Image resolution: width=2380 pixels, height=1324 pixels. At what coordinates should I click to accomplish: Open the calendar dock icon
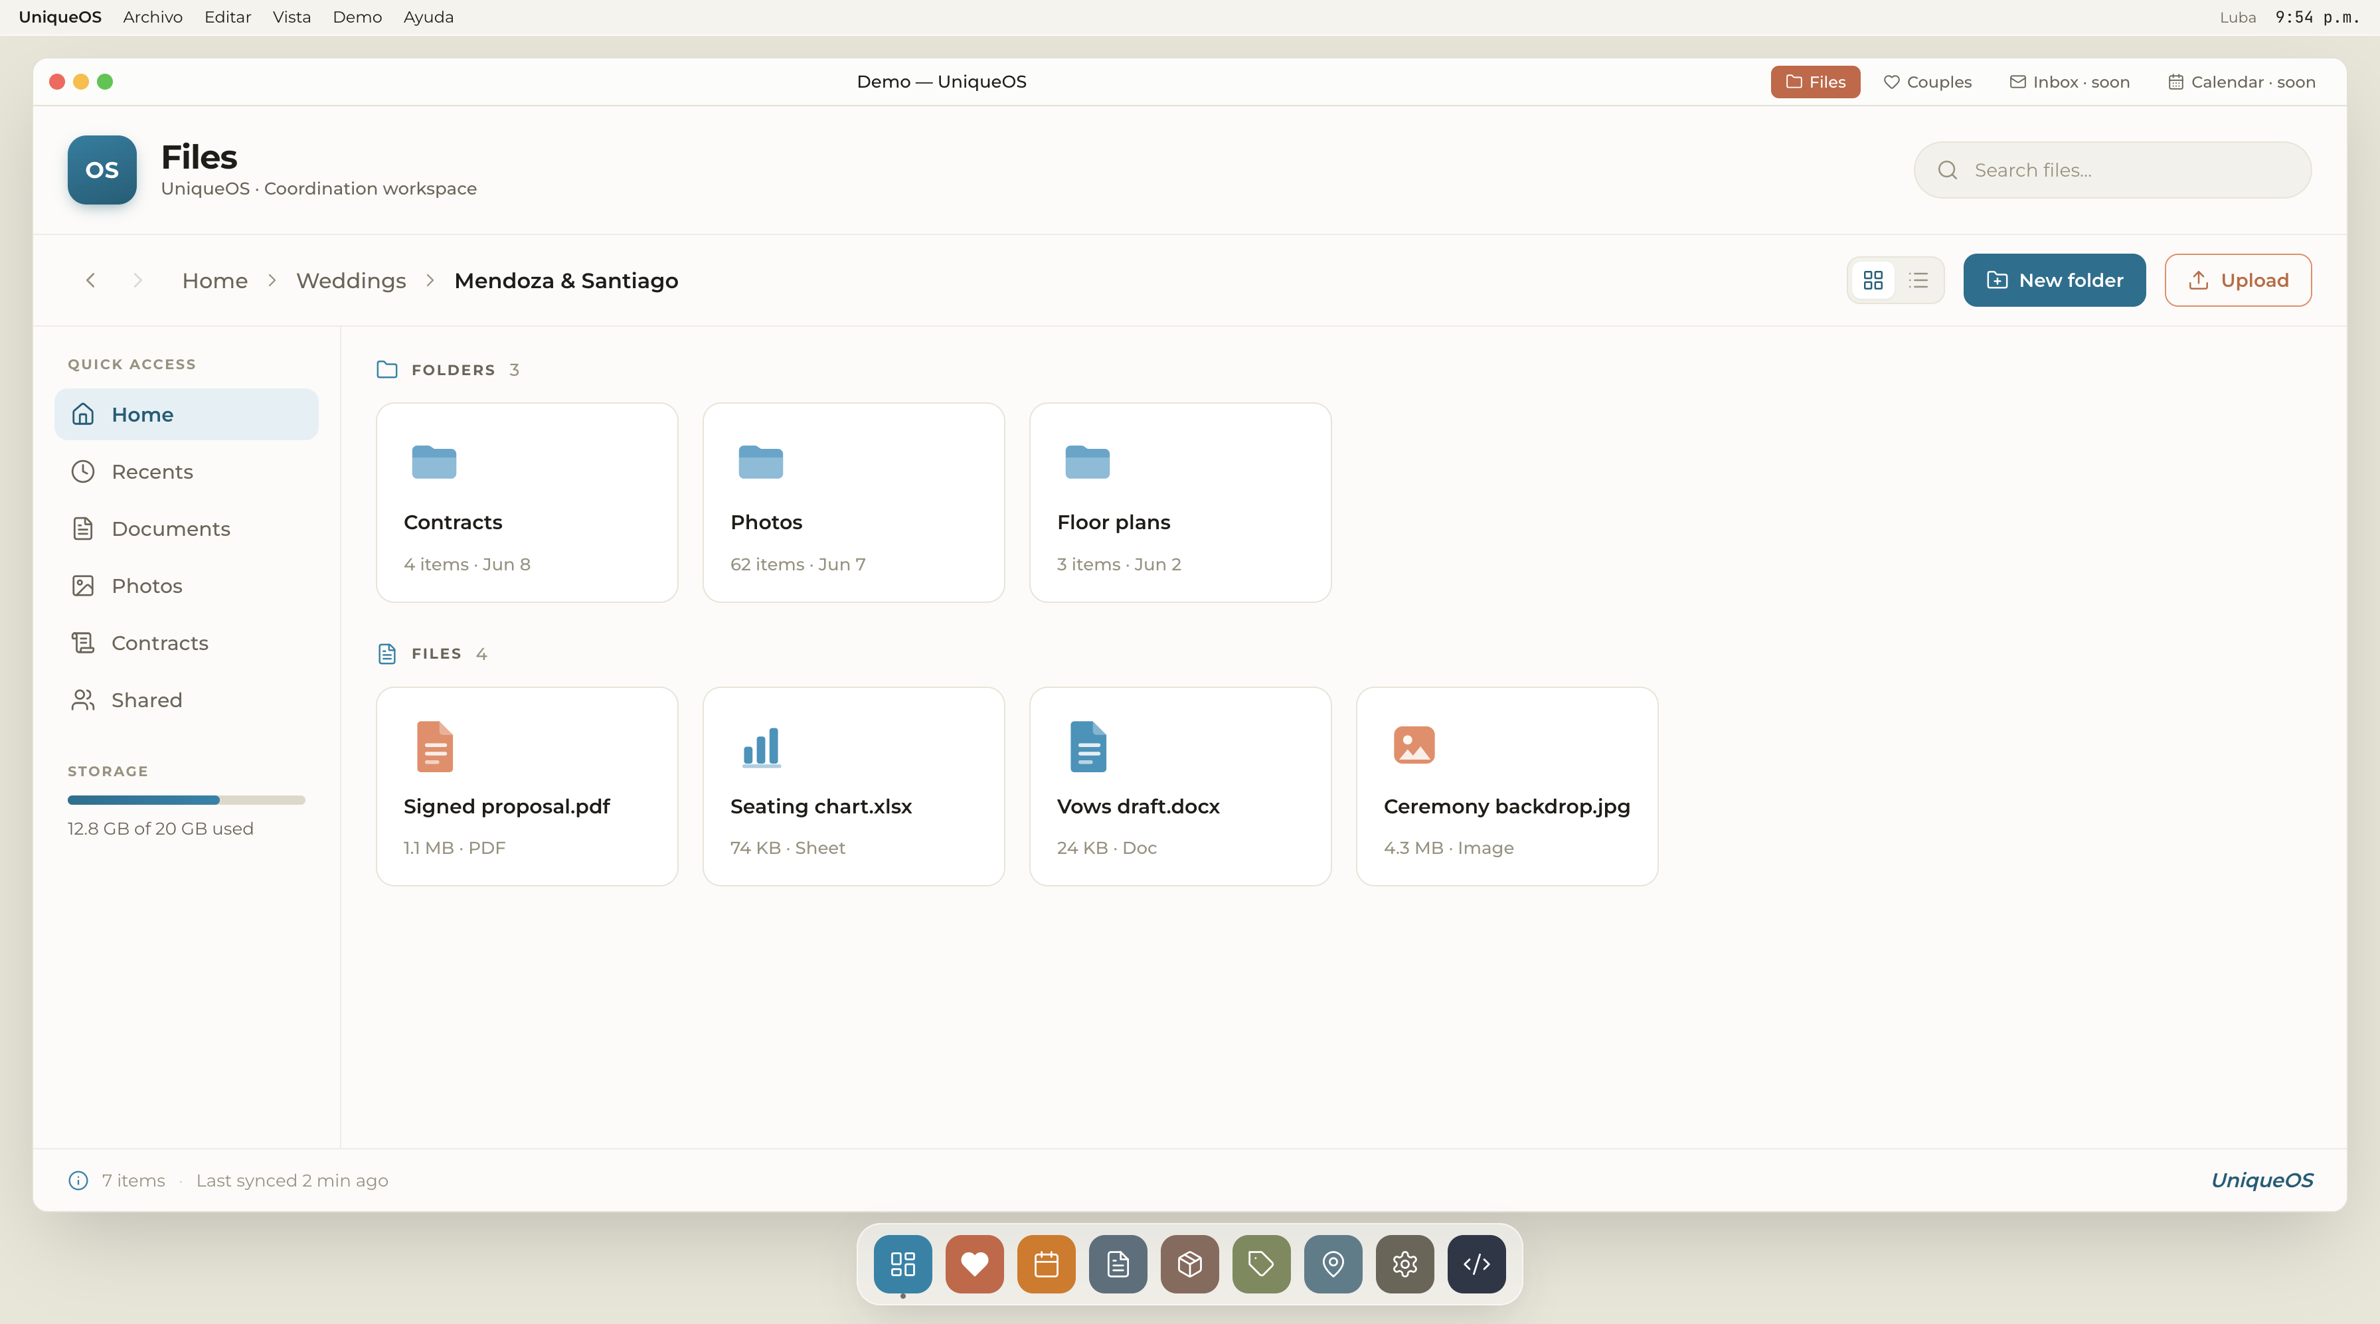[1046, 1263]
